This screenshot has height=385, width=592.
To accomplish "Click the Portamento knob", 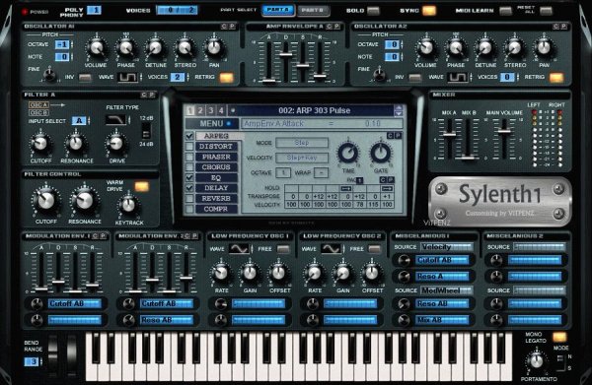I will (537, 361).
